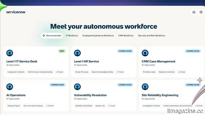Select the Recommended tab
The width and height of the screenshot is (205, 115).
[x=52, y=36]
